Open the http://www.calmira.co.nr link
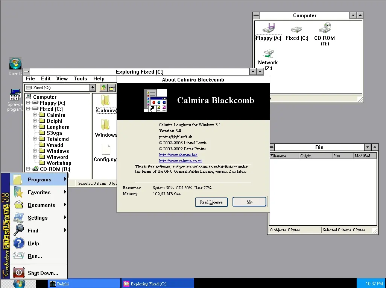This screenshot has width=386, height=288. click(181, 161)
